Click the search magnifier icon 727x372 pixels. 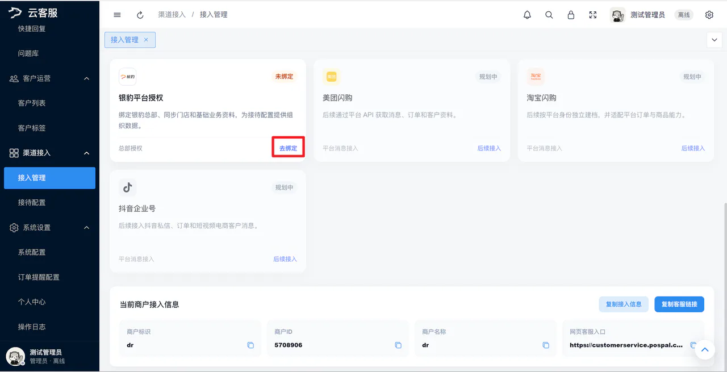549,15
